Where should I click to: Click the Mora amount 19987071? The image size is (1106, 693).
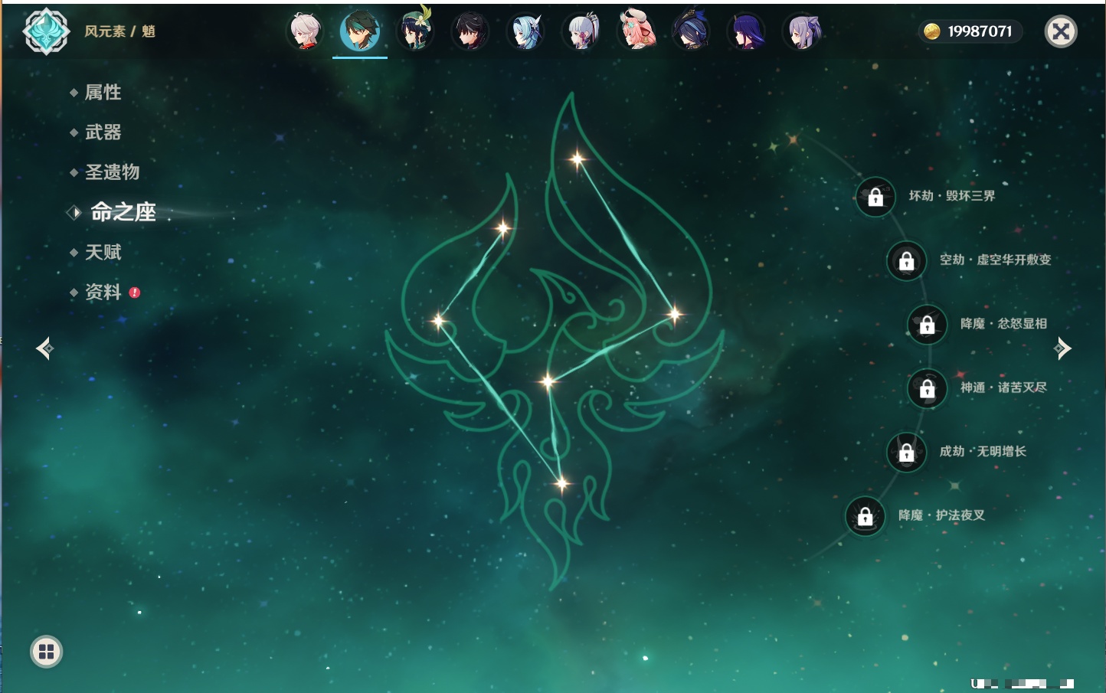point(980,31)
